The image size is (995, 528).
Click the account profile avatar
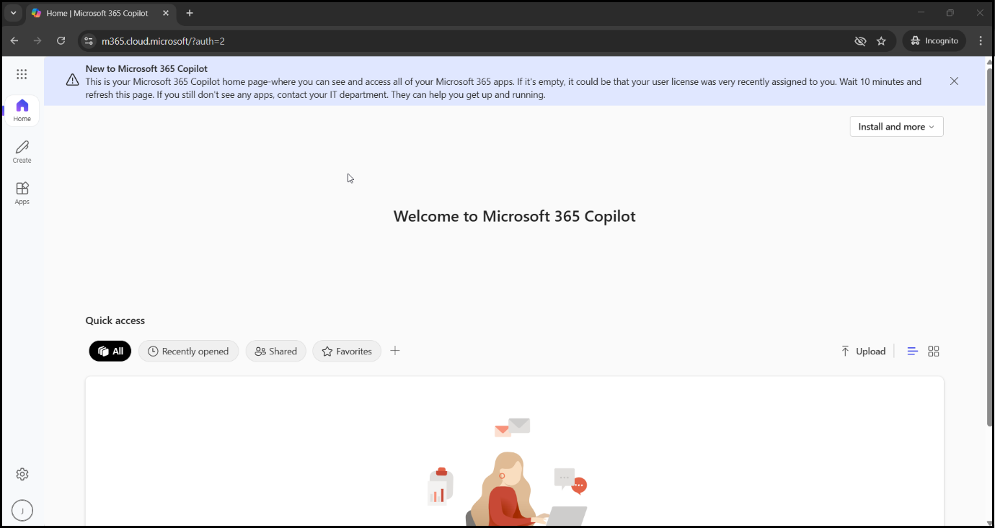[22, 511]
